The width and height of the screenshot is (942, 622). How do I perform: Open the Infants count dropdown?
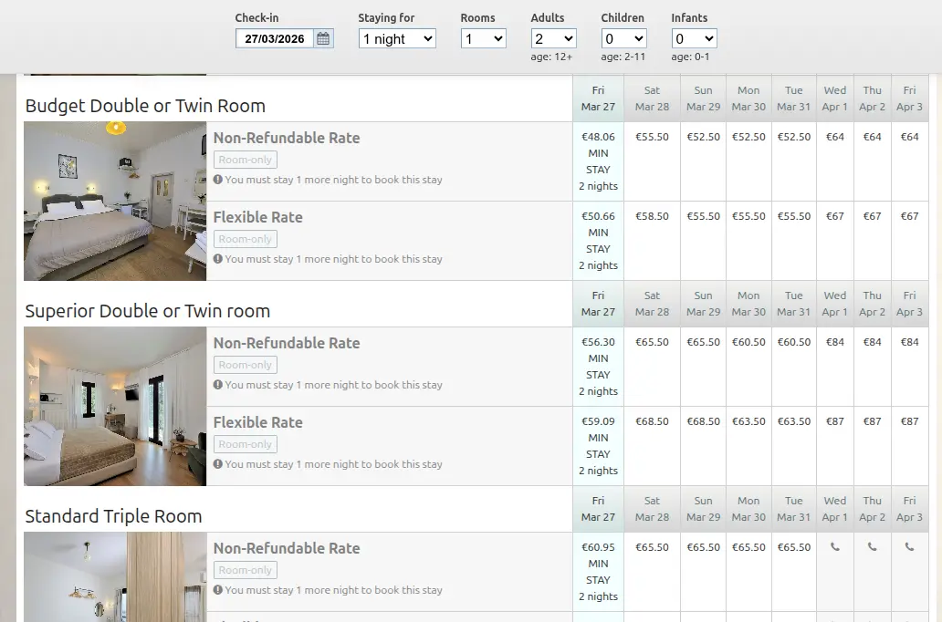[695, 39]
